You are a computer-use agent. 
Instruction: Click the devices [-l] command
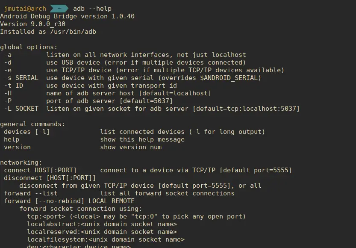[x=27, y=132]
